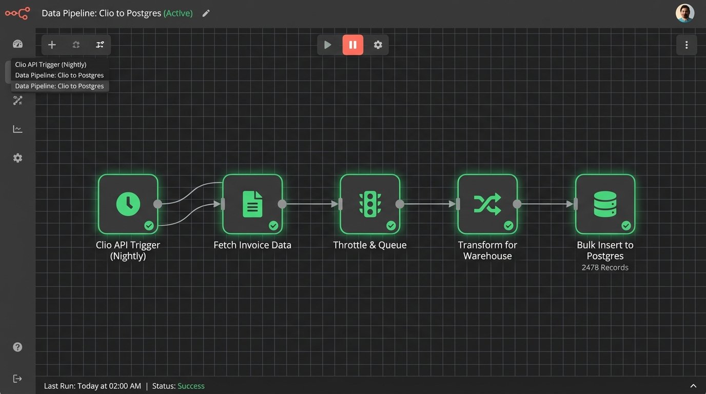Toggle the success check on Throttle & Queue

(391, 226)
